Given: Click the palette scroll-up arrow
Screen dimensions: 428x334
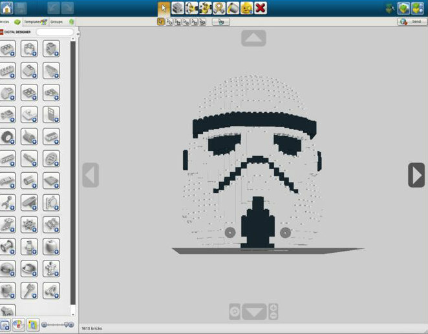Looking at the screenshot, I should pyautogui.click(x=73, y=39).
